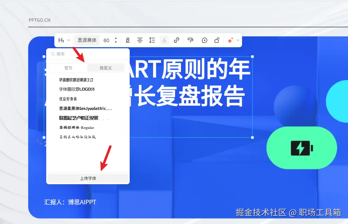Switch to the 自定义 fonts tab

tap(106, 68)
